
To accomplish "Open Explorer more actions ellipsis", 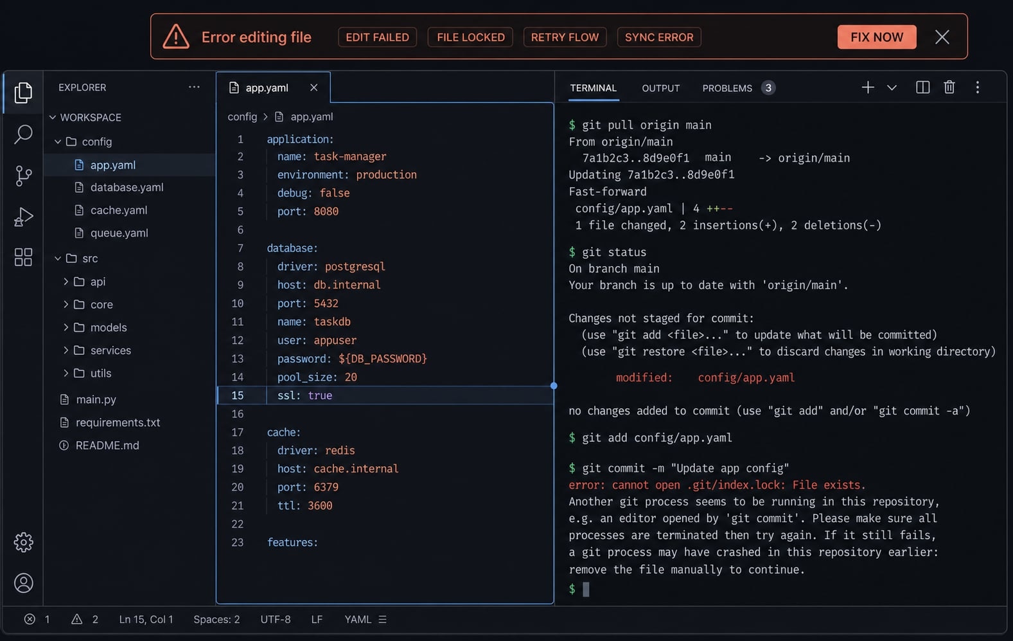I will tap(194, 87).
